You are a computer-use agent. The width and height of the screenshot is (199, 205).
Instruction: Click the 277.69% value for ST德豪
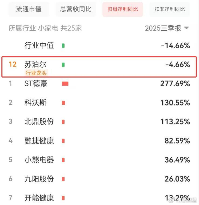pyautogui.click(x=175, y=84)
